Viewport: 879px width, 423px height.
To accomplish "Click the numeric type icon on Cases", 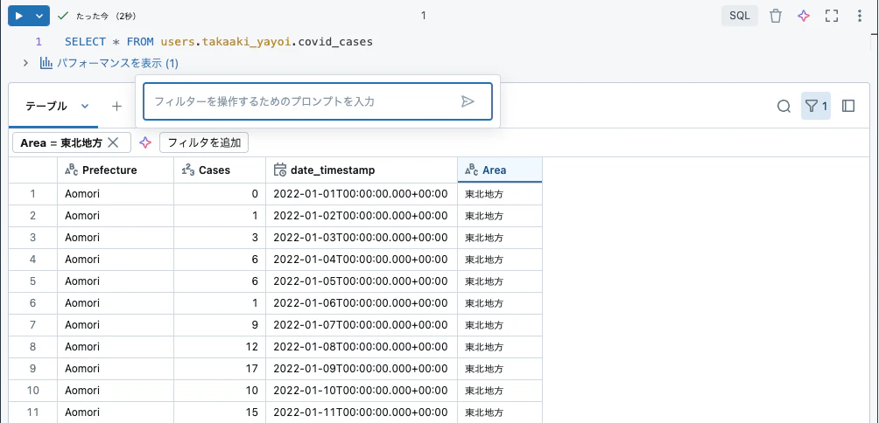I will coord(188,170).
